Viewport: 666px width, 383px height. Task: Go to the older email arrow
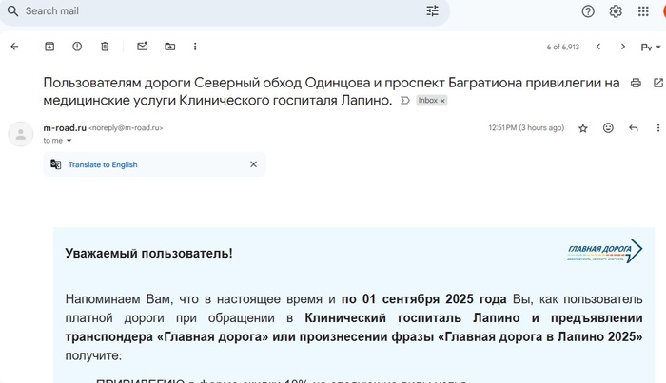[622, 47]
